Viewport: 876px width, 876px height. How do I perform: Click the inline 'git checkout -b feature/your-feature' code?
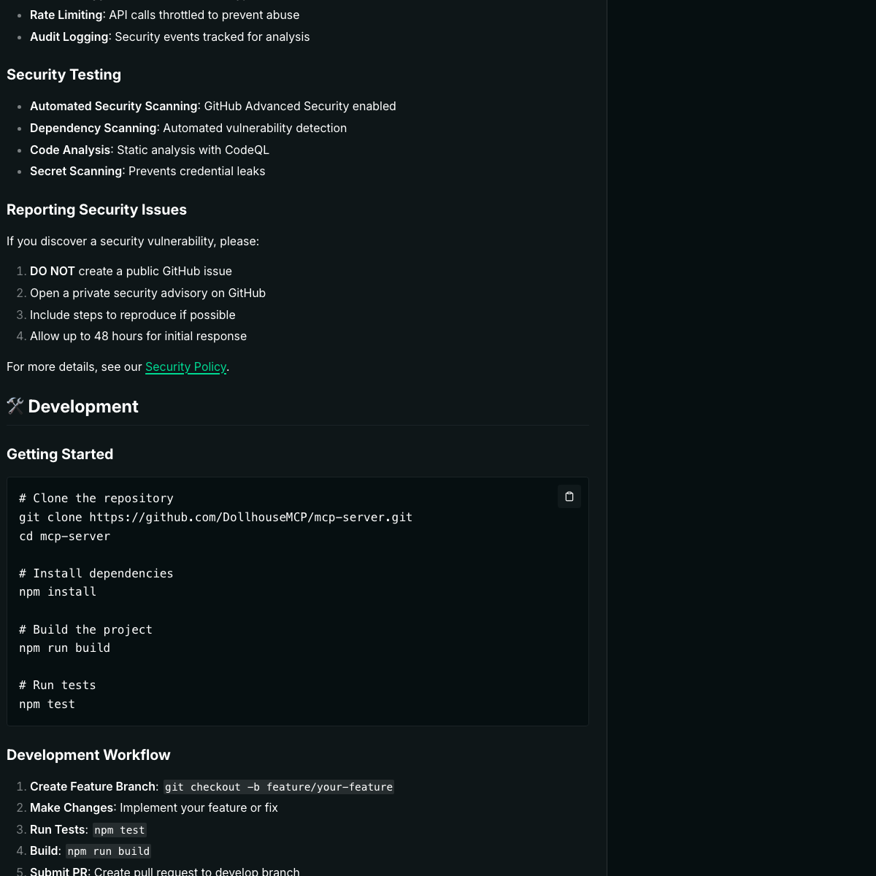point(278,787)
